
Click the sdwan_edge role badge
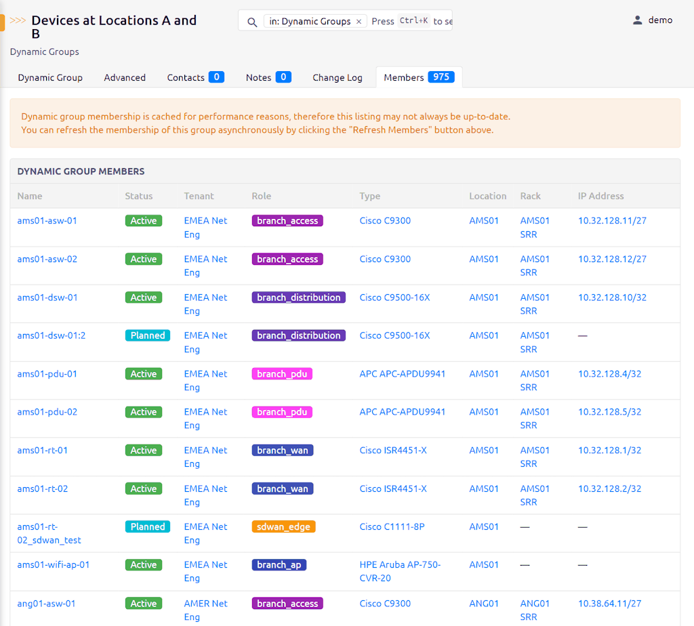[283, 526]
